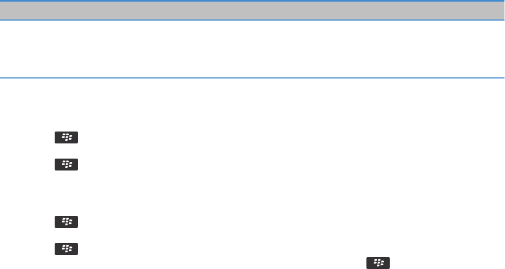Click the lone BlackBerry icon at far right

pyautogui.click(x=378, y=263)
